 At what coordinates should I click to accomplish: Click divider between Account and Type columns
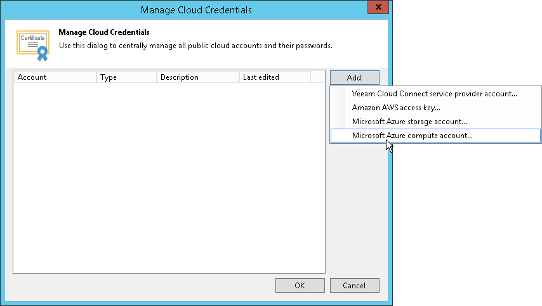pos(96,77)
